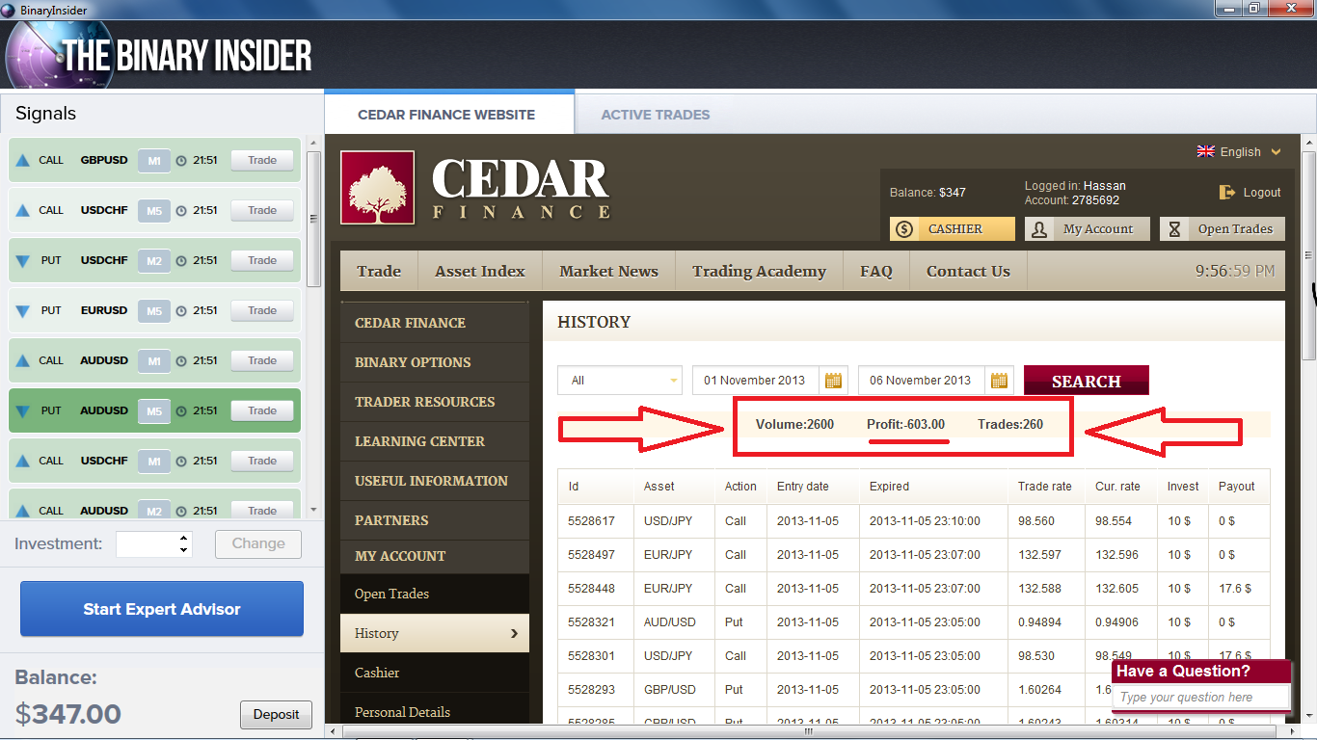Open Trading Academy menu
Image resolution: width=1317 pixels, height=740 pixels.
click(x=759, y=272)
